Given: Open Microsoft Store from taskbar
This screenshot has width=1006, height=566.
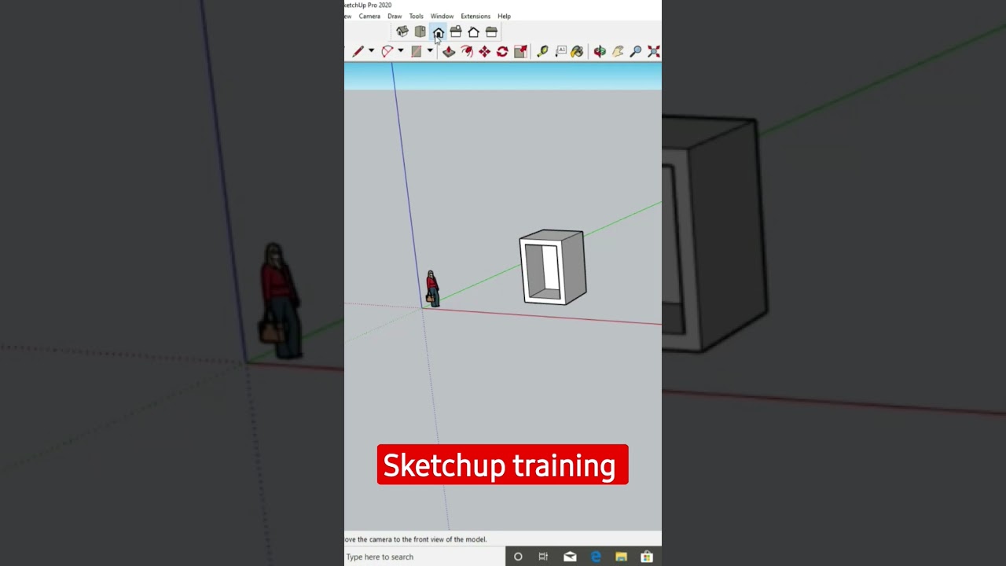Looking at the screenshot, I should 647,557.
